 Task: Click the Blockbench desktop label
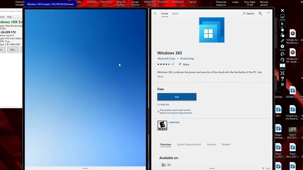pos(178,2)
